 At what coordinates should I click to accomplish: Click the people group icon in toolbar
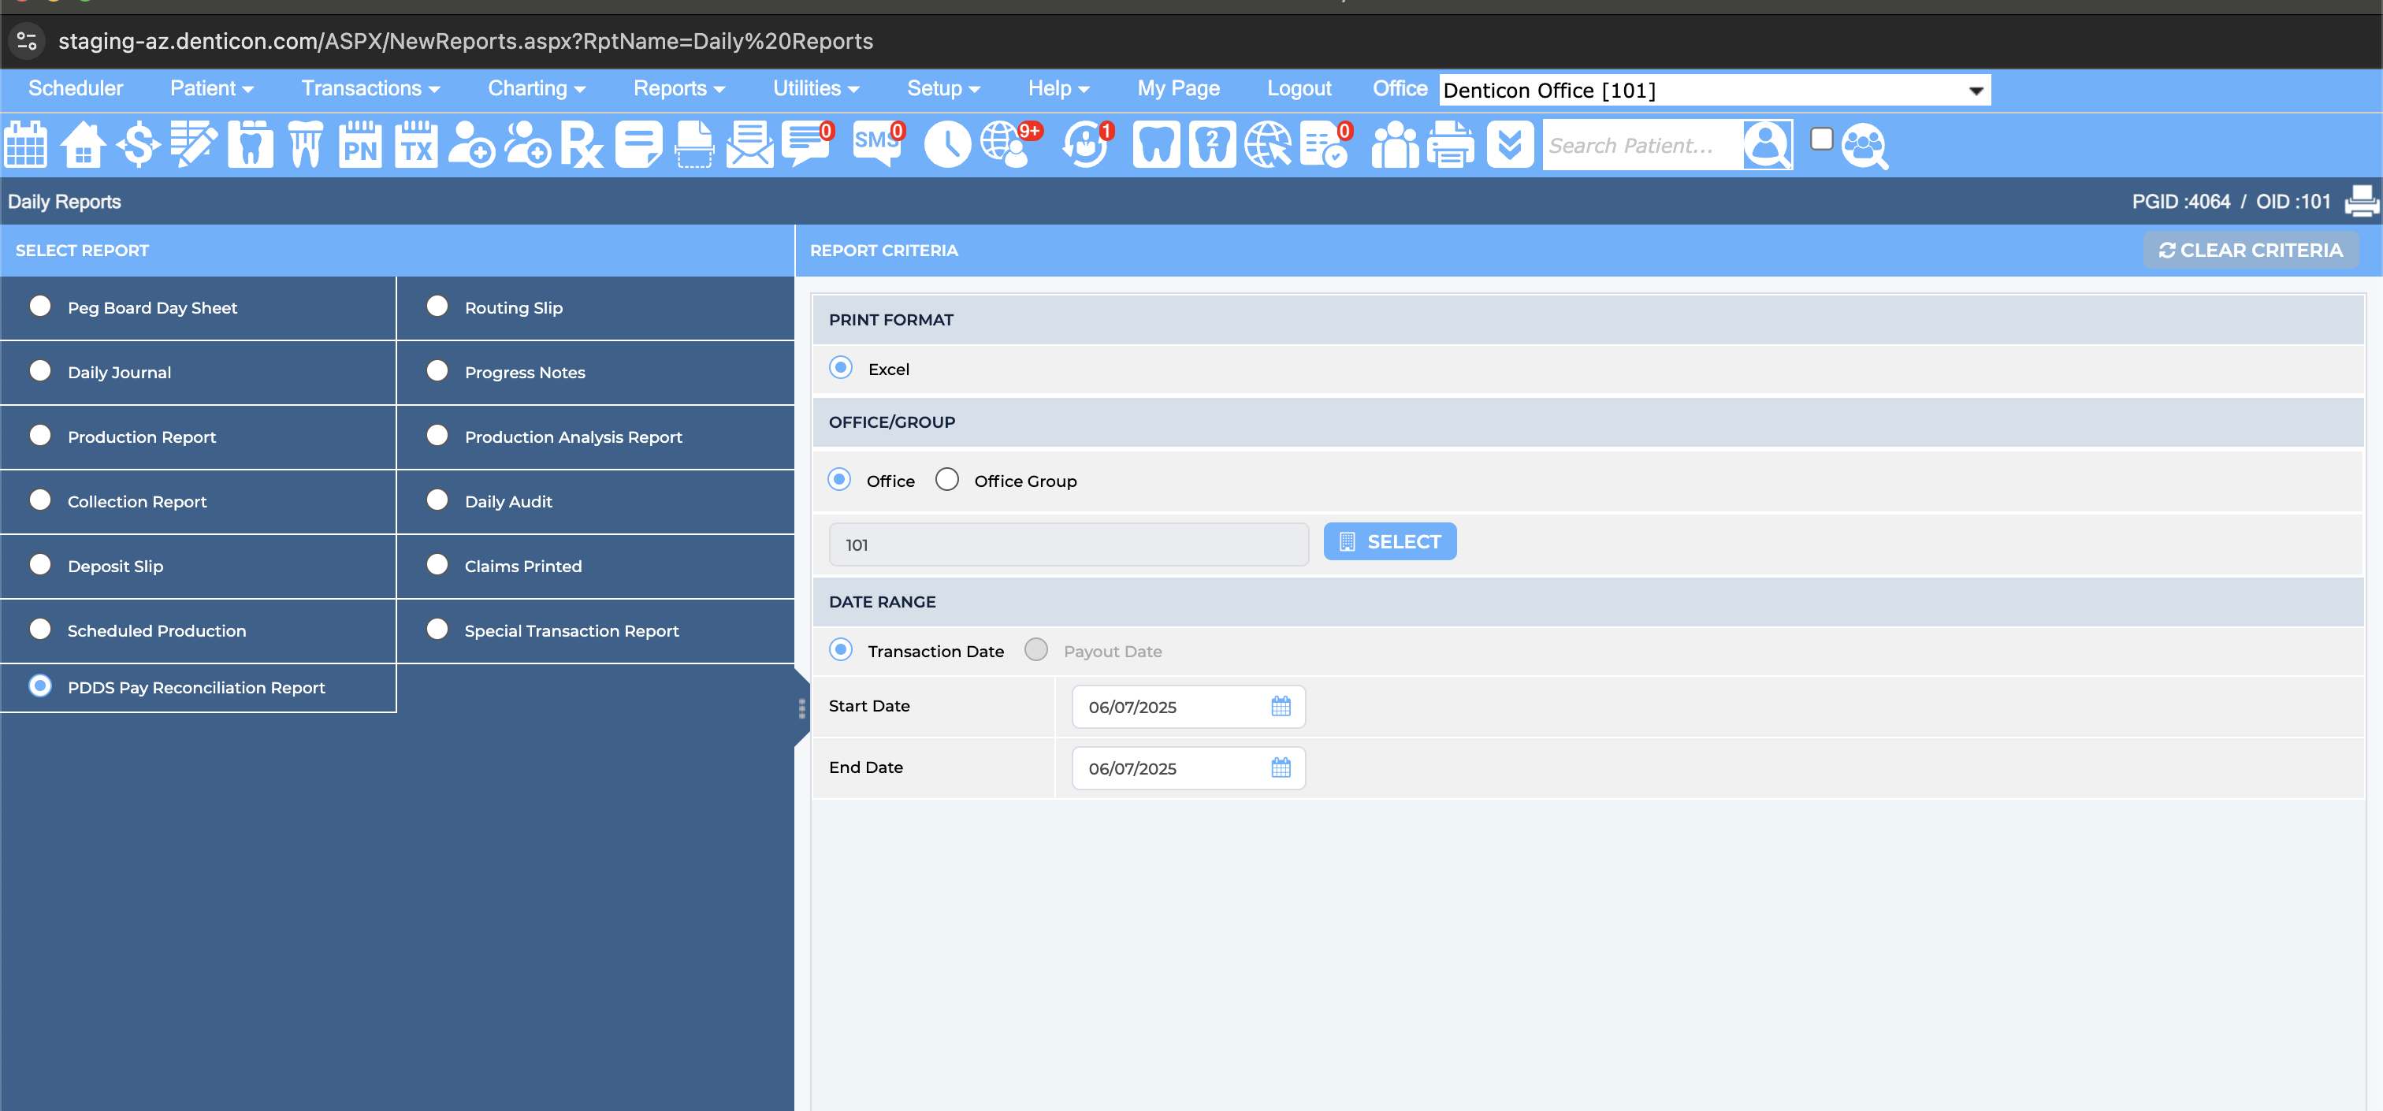(x=1395, y=144)
